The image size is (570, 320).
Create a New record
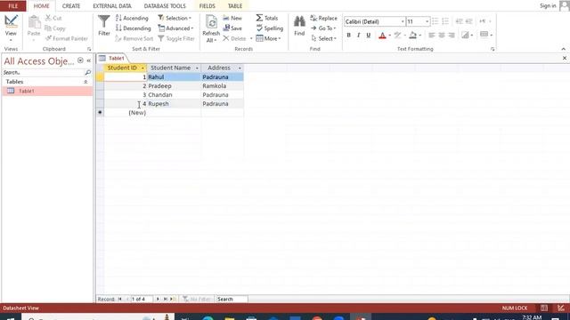pos(232,18)
